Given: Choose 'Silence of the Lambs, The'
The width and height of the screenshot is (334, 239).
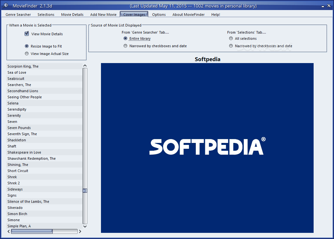Looking at the screenshot, I should [44, 201].
